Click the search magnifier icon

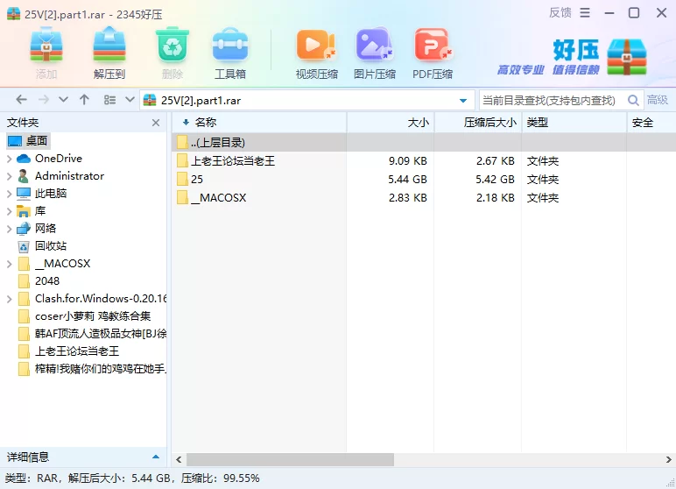click(634, 100)
